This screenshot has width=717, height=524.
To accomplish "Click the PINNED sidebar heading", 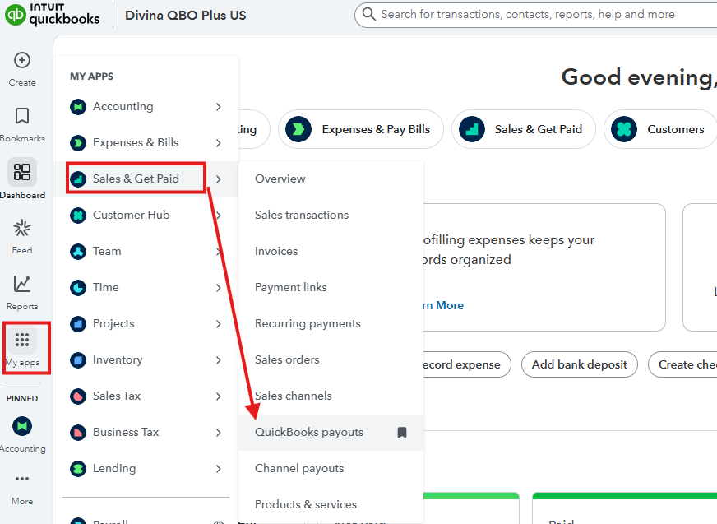I will coord(22,399).
